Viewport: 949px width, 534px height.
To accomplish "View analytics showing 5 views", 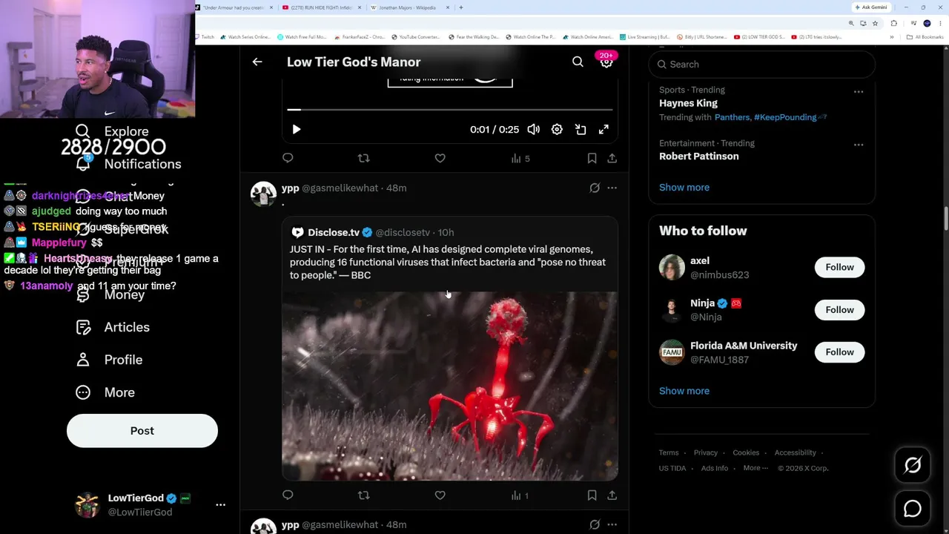I will (x=520, y=158).
